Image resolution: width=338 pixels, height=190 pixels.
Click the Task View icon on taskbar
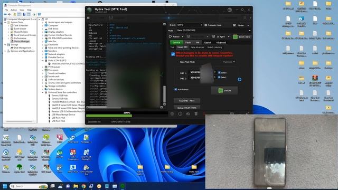52,186
